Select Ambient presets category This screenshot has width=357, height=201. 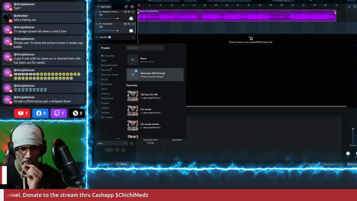point(105,94)
